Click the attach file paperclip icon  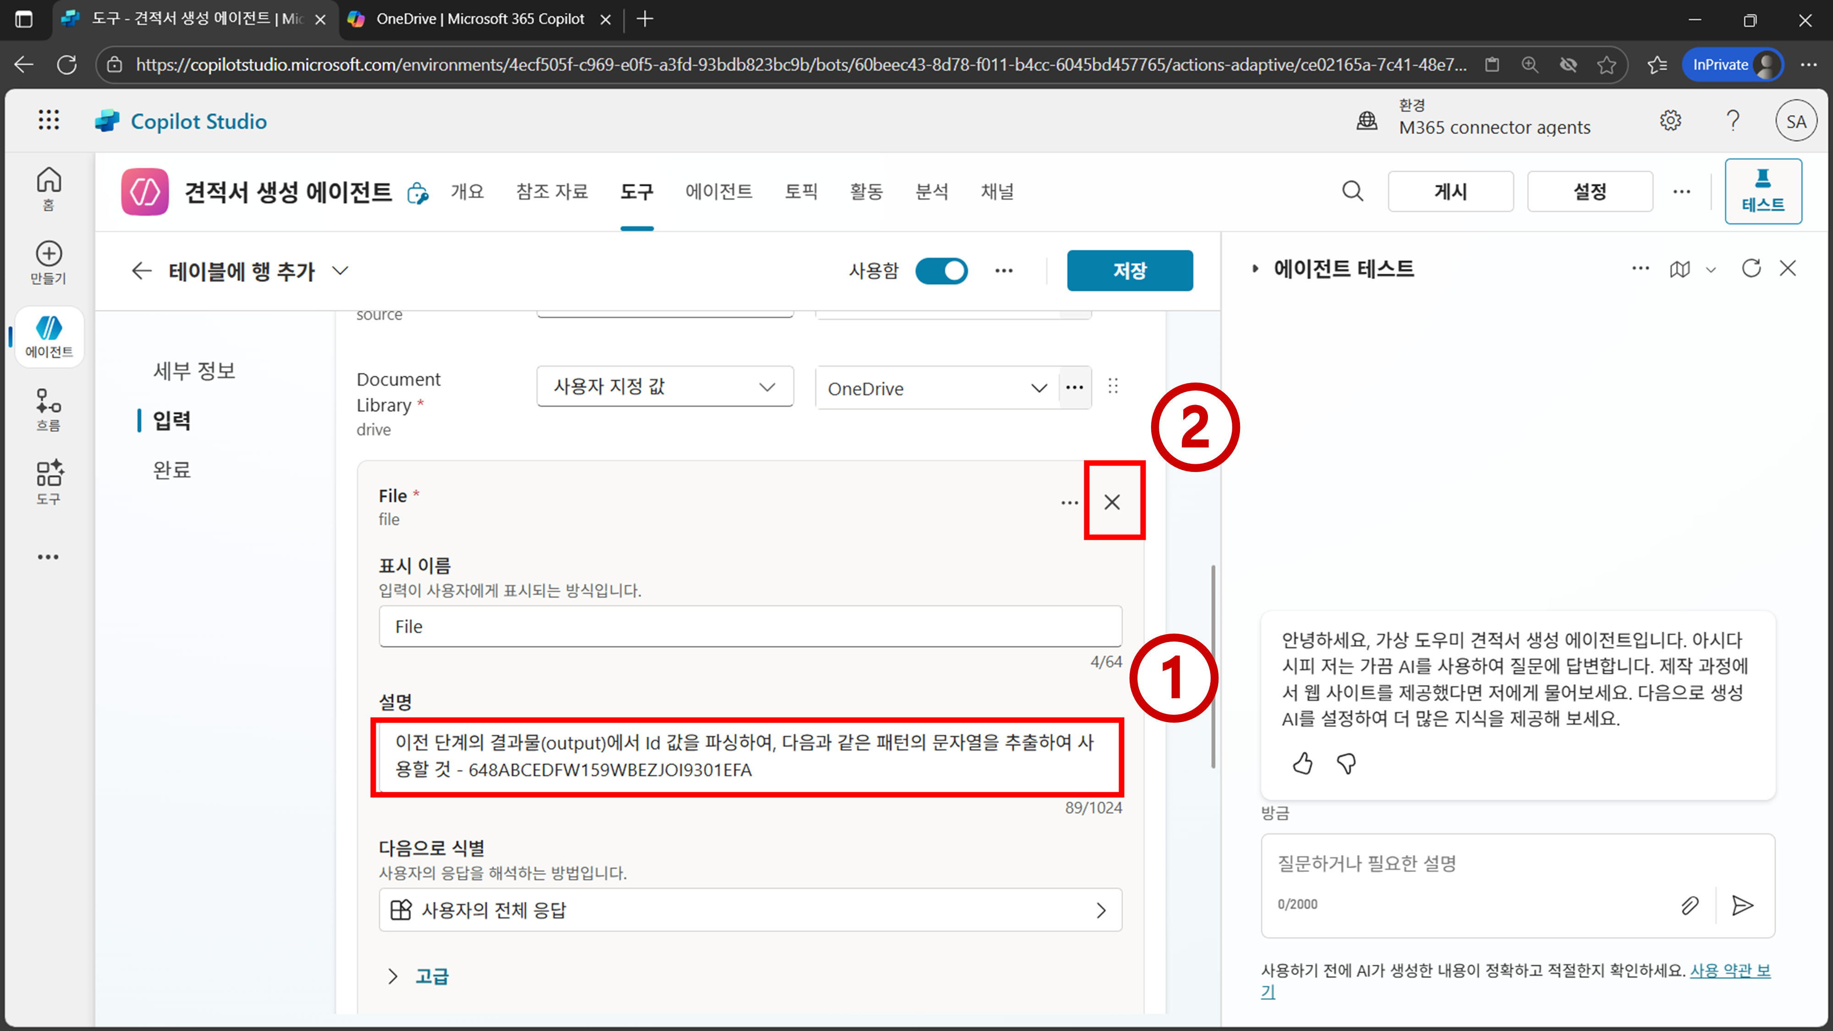pos(1690,905)
